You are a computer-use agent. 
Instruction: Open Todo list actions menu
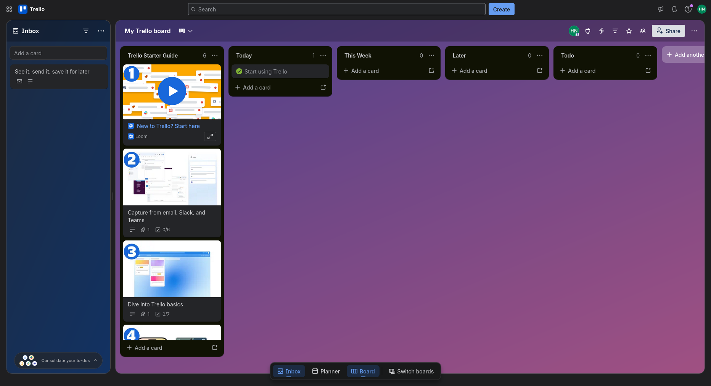pyautogui.click(x=648, y=55)
